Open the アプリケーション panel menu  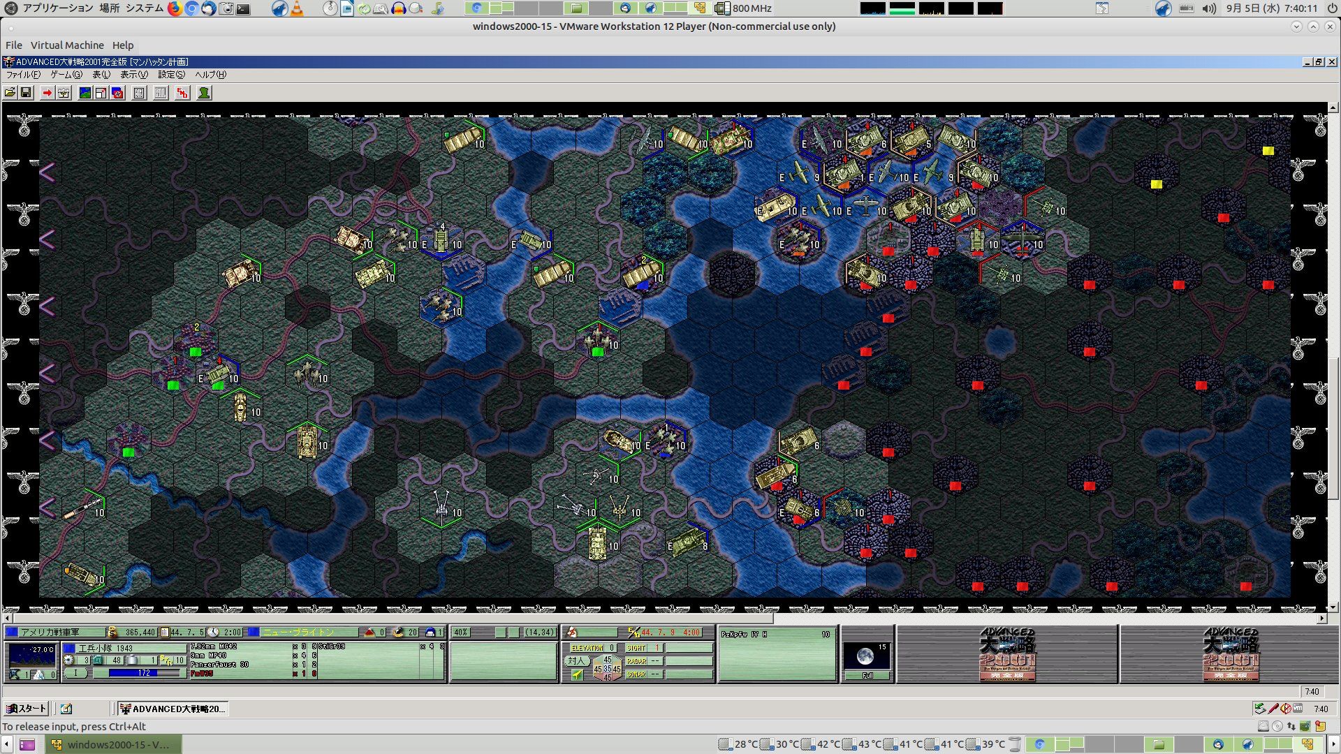coord(57,8)
